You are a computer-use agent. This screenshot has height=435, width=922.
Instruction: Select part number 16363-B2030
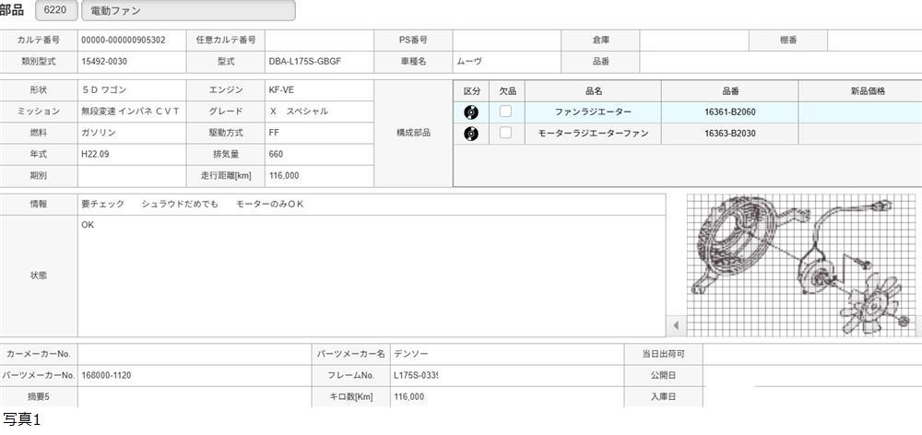pyautogui.click(x=729, y=134)
